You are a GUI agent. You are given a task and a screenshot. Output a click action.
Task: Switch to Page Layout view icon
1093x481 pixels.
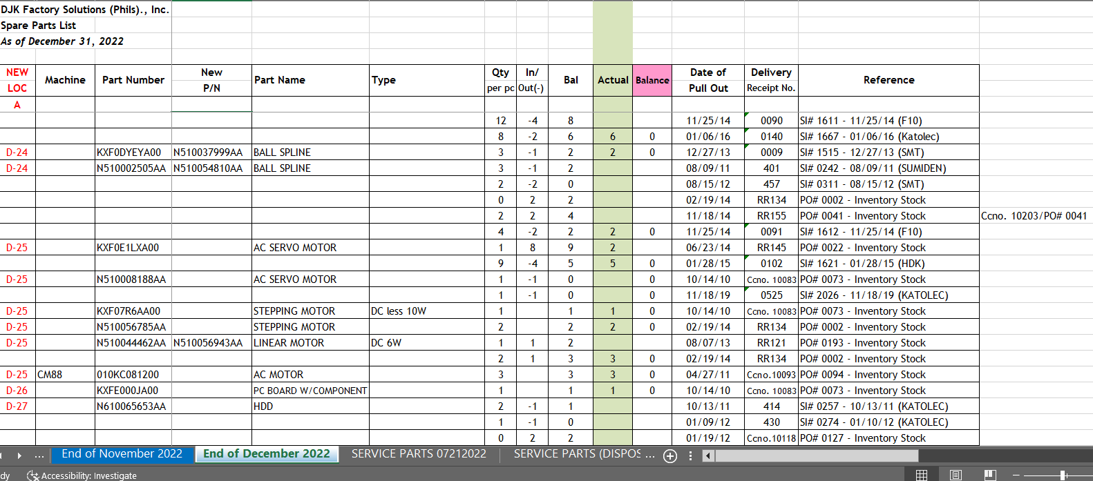pyautogui.click(x=956, y=475)
